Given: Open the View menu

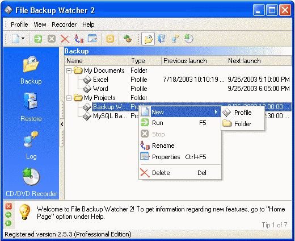Looking at the screenshot, I should tap(40, 24).
